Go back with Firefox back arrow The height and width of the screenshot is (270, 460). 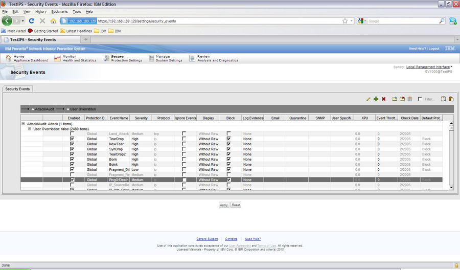[7, 21]
